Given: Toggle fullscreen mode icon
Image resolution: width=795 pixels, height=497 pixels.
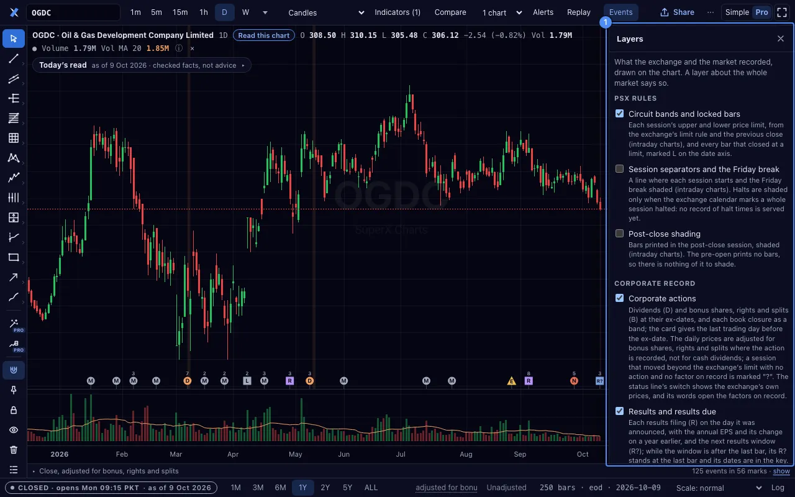Looking at the screenshot, I should 782,12.
